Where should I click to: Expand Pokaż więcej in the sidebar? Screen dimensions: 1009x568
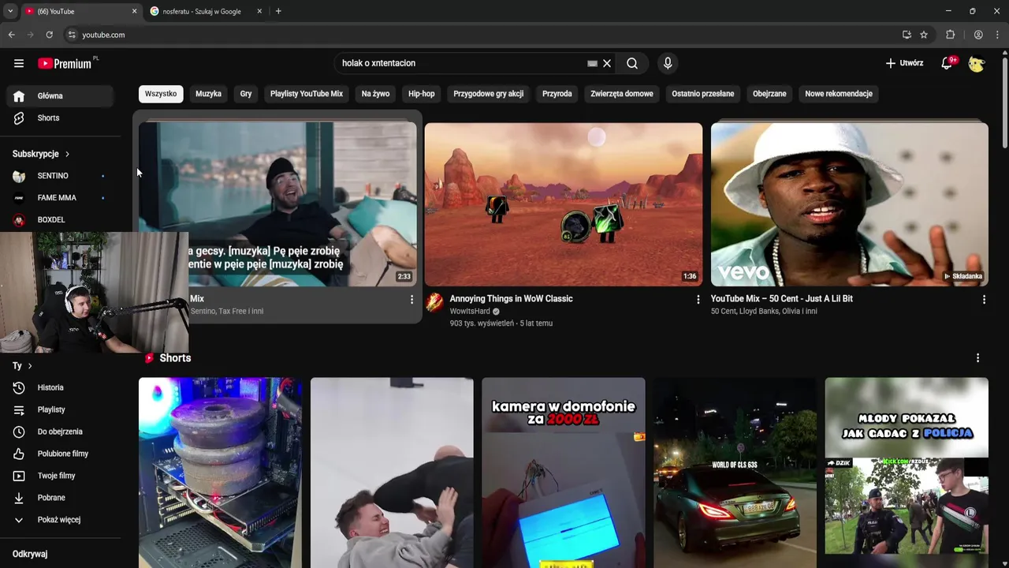pos(61,520)
